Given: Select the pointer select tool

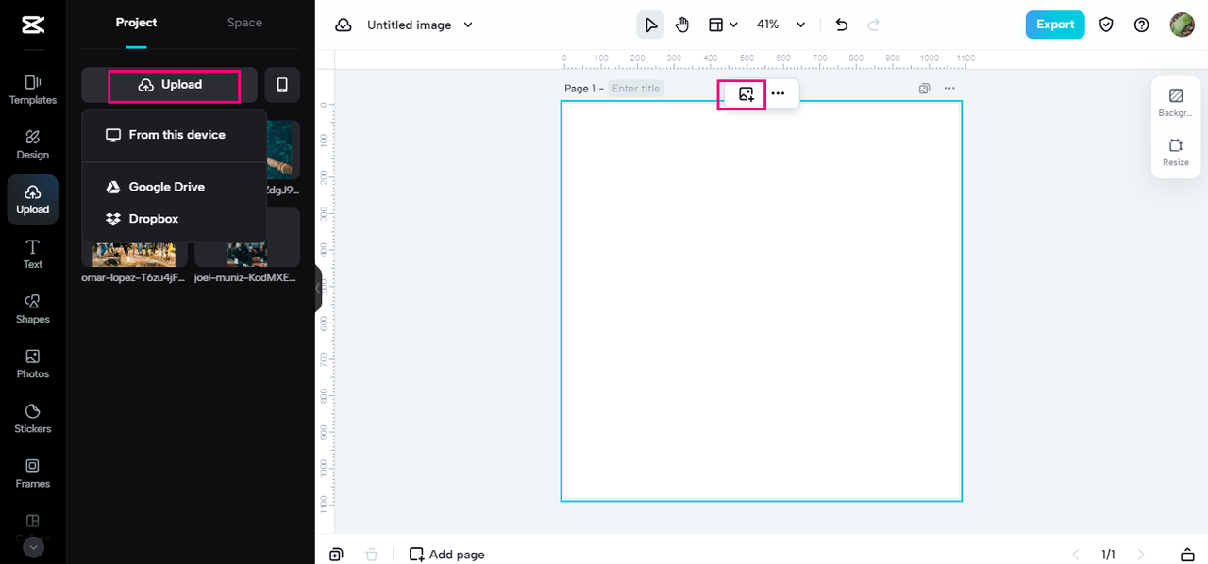Looking at the screenshot, I should click(650, 25).
